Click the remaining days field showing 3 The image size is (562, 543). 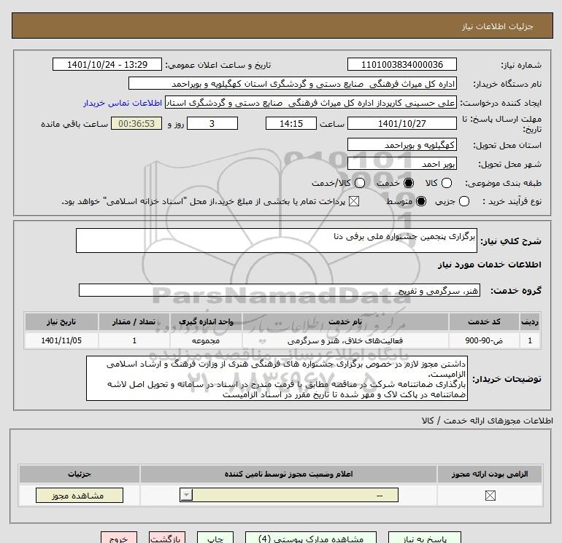tap(212, 123)
